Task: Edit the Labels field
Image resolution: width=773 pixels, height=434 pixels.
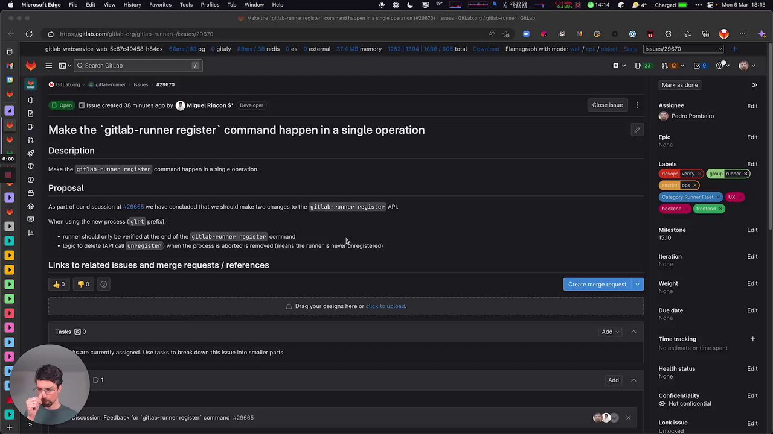Action: coord(752,164)
